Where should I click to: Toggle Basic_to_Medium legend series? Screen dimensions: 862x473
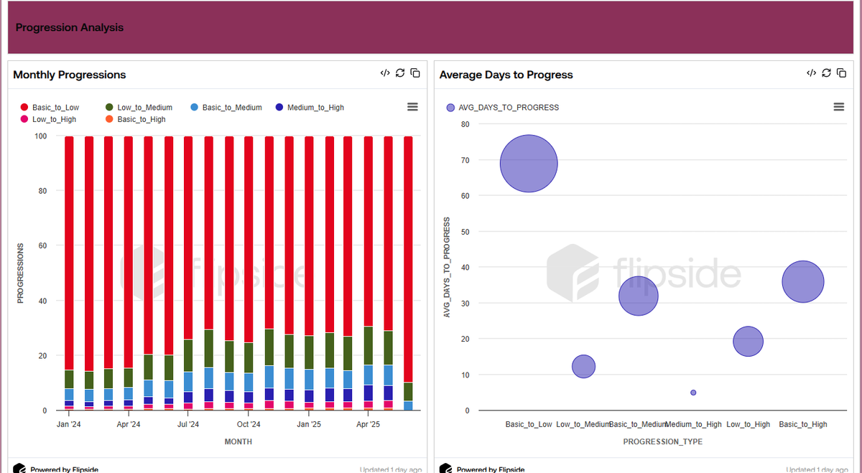pyautogui.click(x=226, y=108)
